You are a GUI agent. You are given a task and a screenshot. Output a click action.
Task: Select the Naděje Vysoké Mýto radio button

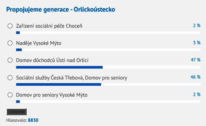[10, 43]
